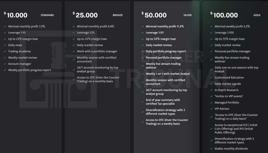
Task: Click the checkmark next to In-Depth Research
Action: [211, 90]
